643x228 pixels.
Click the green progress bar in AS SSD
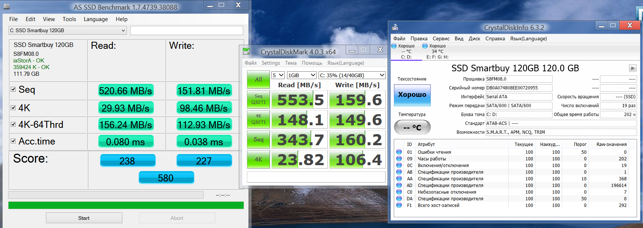(x=126, y=205)
